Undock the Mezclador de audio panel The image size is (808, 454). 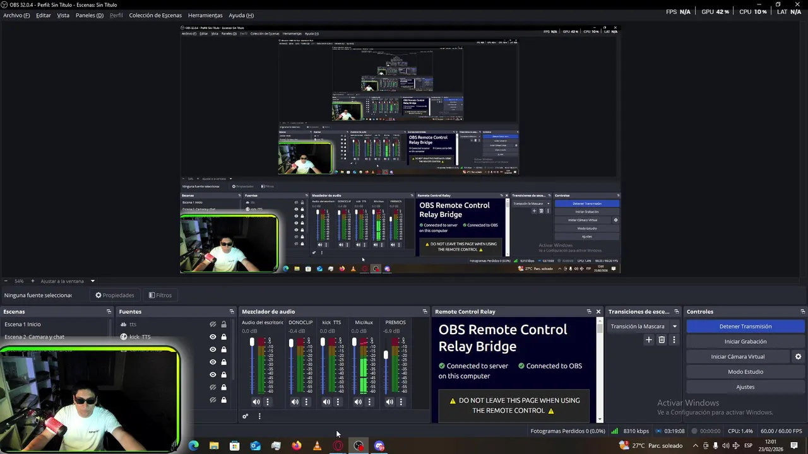point(425,311)
